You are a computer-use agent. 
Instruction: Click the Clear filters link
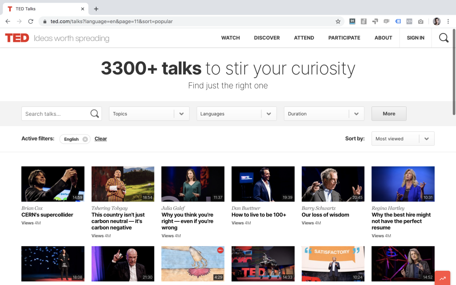coord(101,139)
